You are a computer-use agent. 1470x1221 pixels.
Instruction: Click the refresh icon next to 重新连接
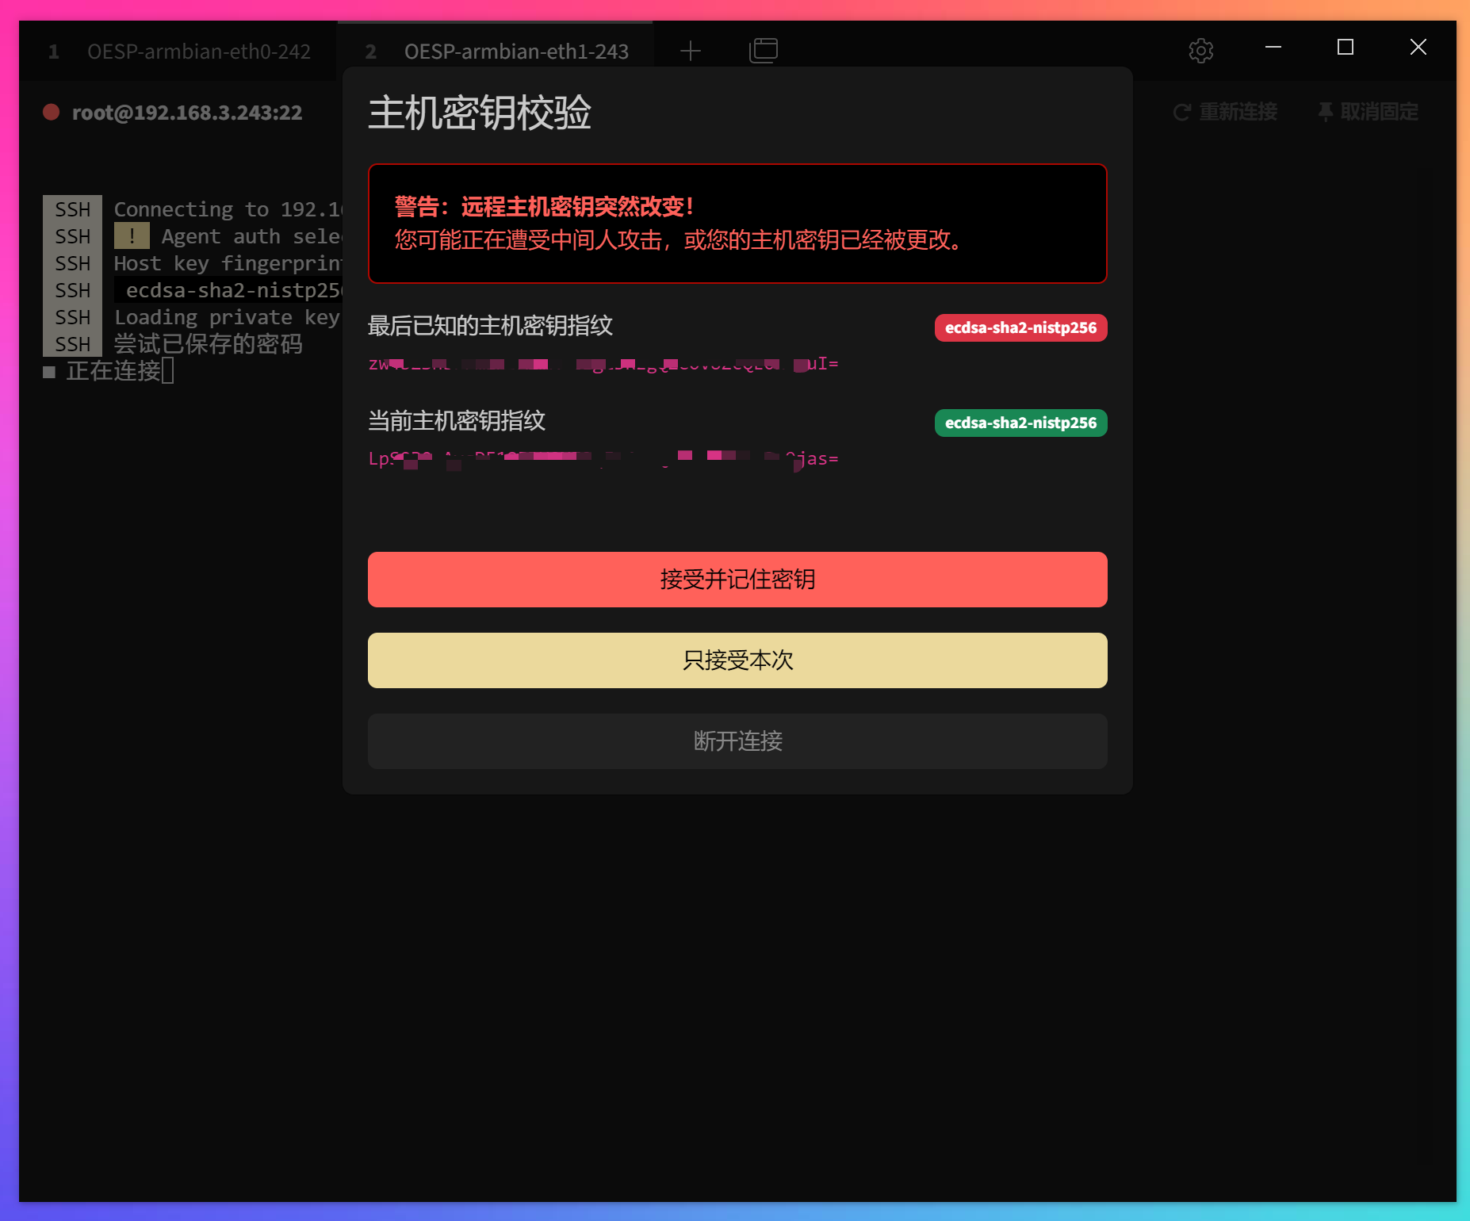pos(1181,112)
